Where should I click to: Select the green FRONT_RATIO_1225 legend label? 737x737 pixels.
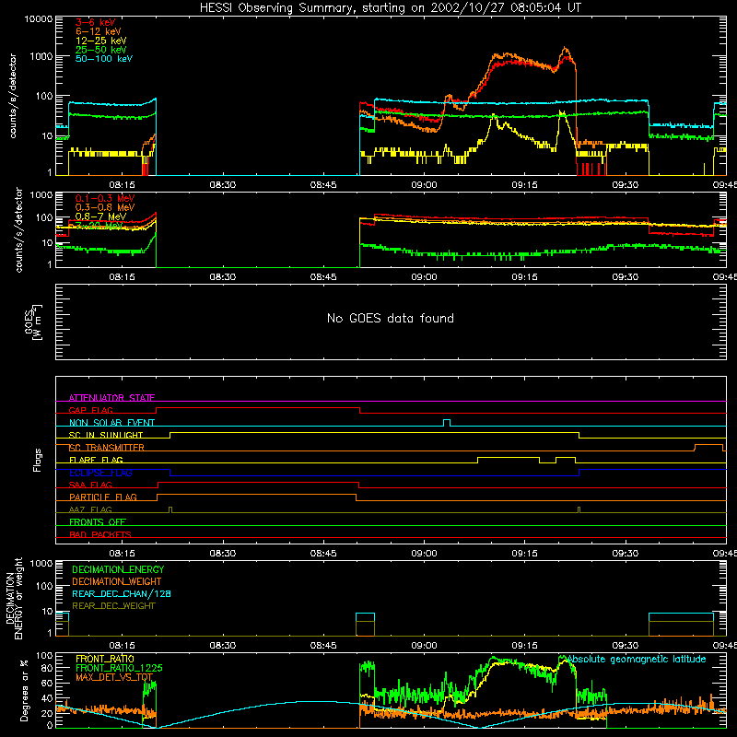(119, 668)
